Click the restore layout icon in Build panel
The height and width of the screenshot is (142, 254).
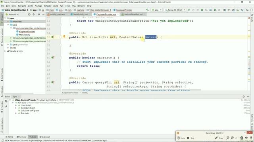(6, 101)
